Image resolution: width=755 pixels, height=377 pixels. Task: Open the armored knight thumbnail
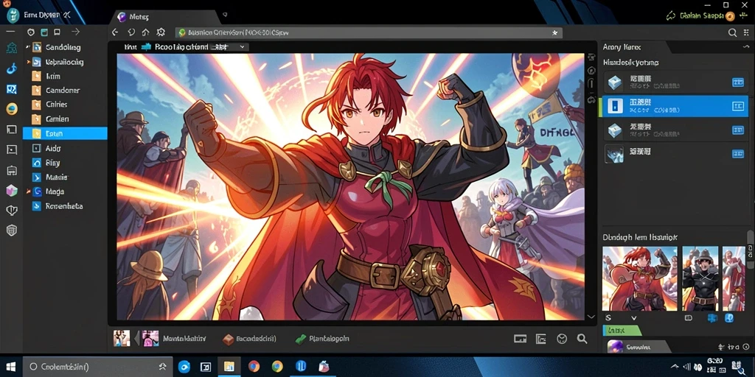click(700, 278)
